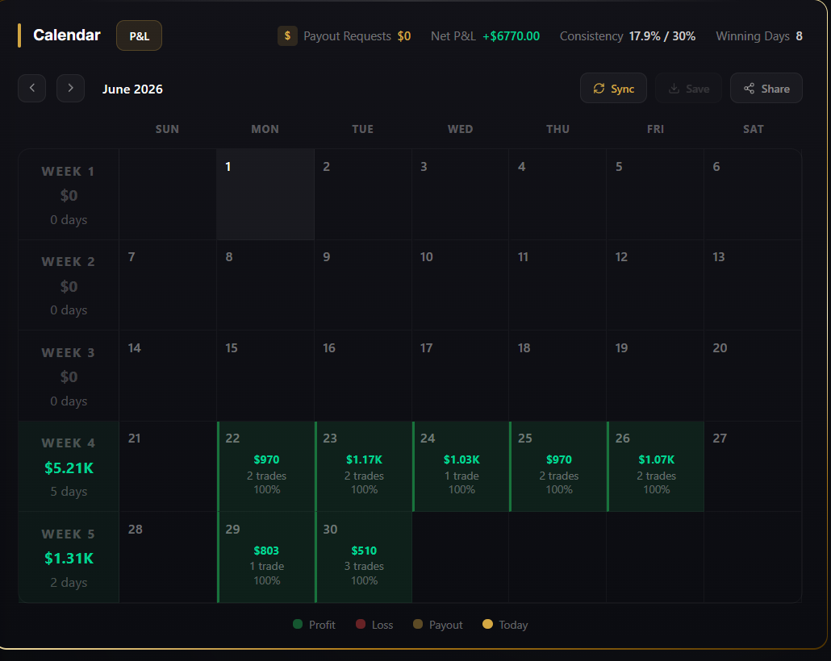Select the June 13 calendar cell
The width and height of the screenshot is (831, 661).
(753, 285)
